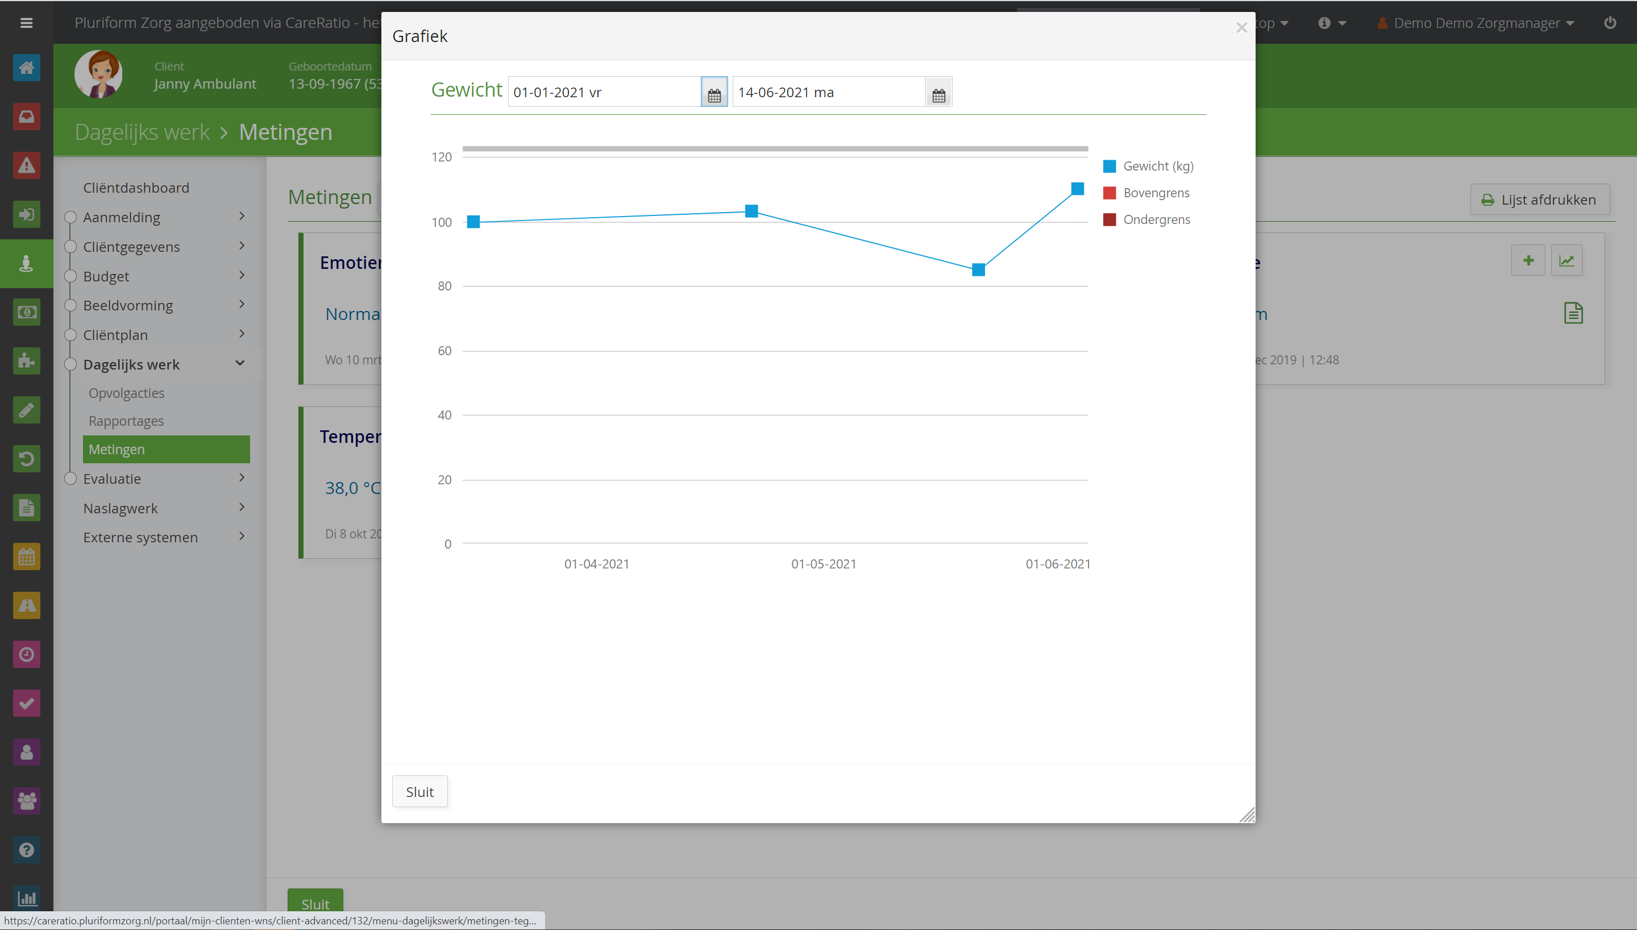Open the money banknote sidebar icon
Screen dimensions: 1637x930
[x=26, y=312]
